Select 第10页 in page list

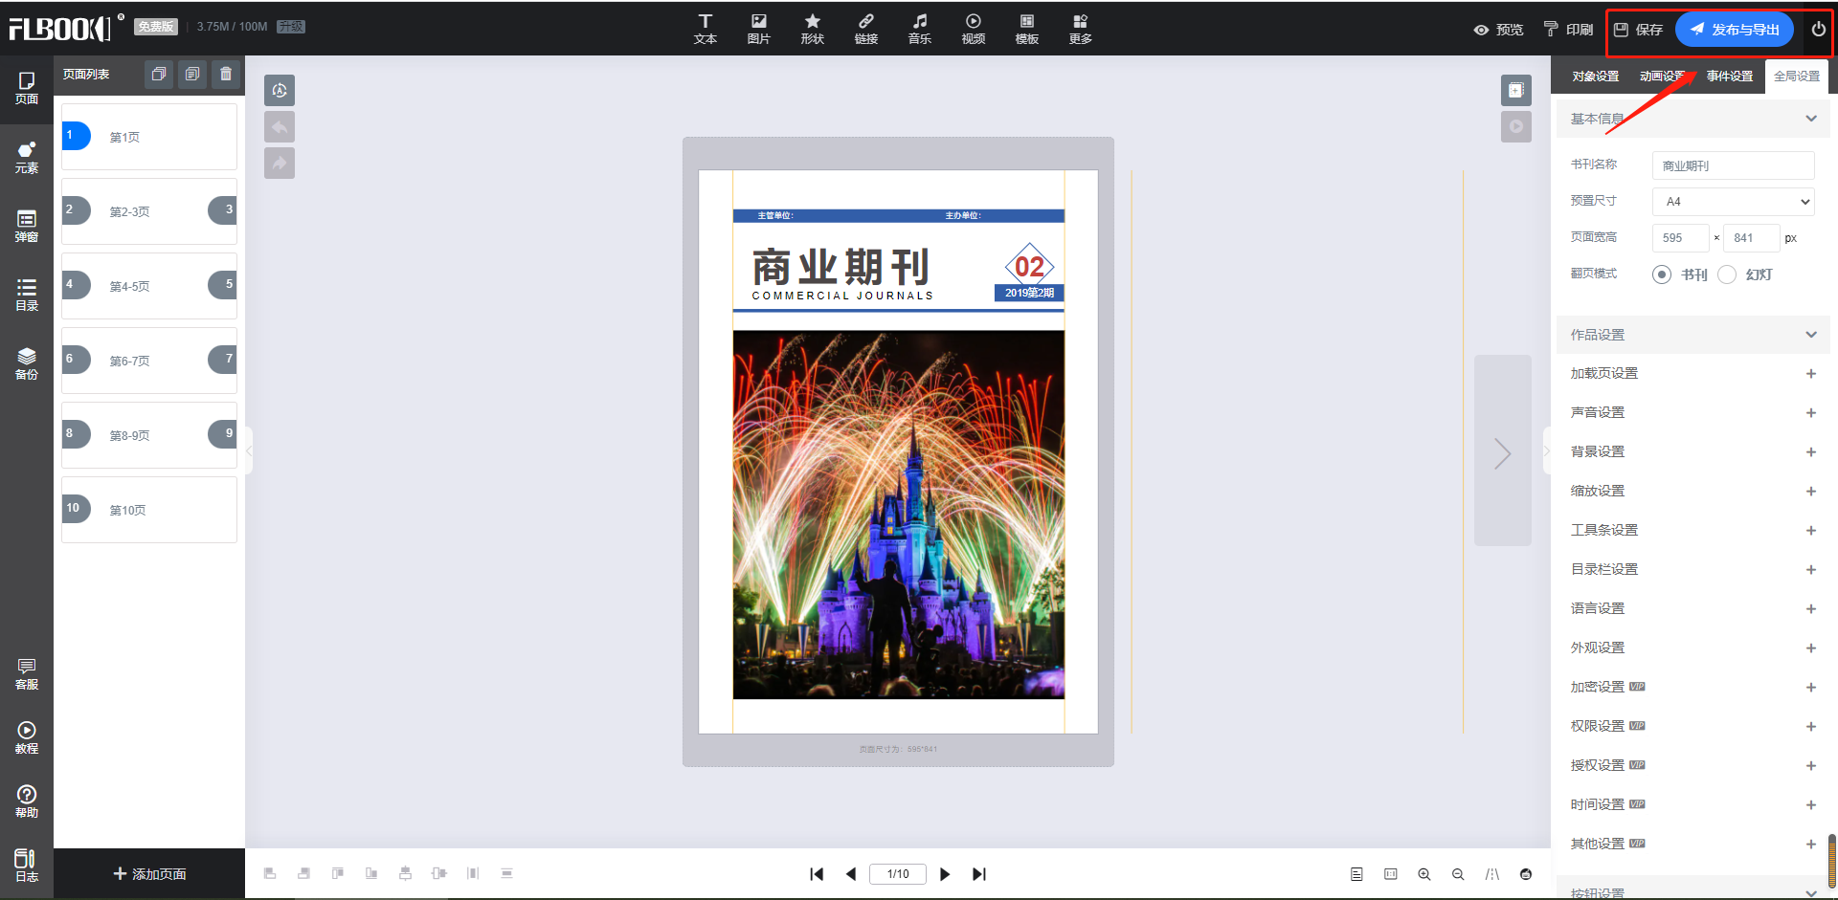149,510
